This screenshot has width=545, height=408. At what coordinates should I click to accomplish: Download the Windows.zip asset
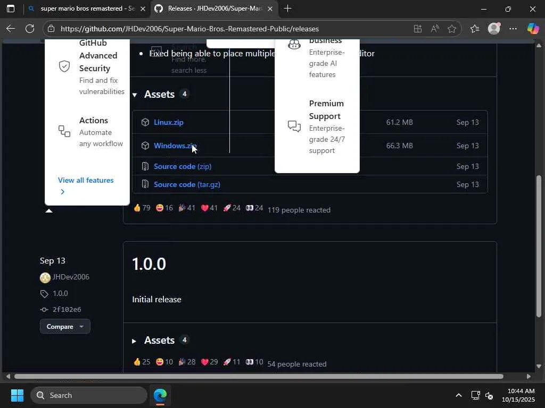(x=175, y=146)
